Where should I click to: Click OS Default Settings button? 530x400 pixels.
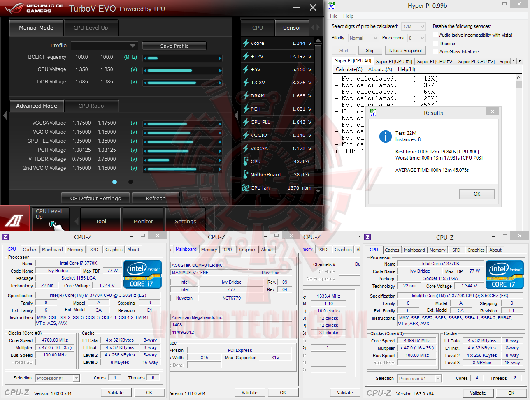(95, 198)
